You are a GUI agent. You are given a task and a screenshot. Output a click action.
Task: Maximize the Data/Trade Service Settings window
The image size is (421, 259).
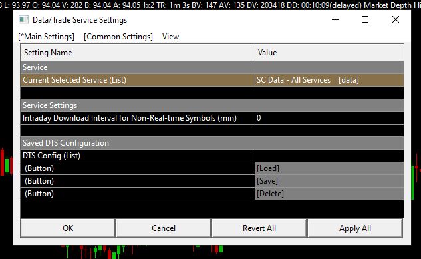(365, 19)
